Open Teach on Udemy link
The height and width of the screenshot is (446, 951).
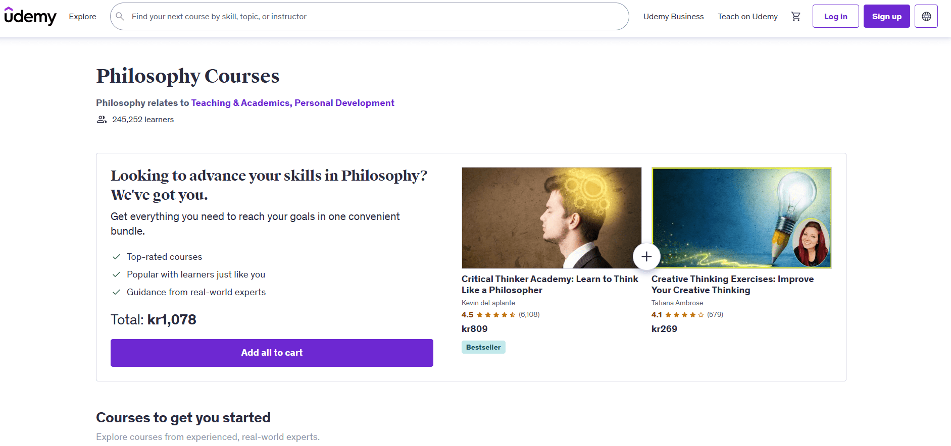click(x=747, y=17)
